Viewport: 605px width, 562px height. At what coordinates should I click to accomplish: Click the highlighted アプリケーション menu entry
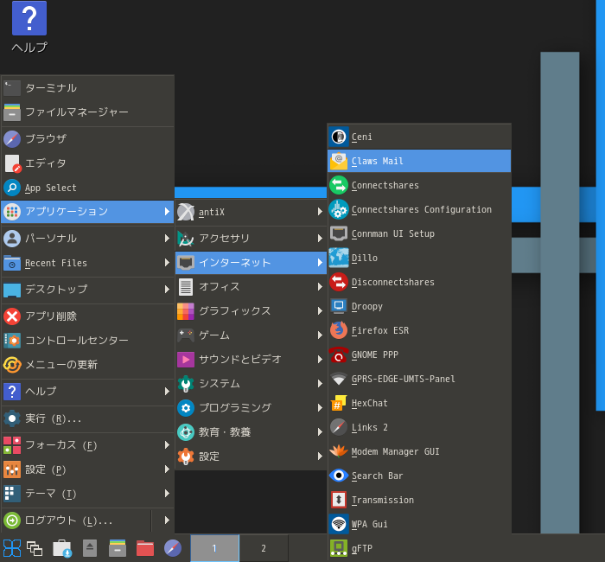coord(87,212)
